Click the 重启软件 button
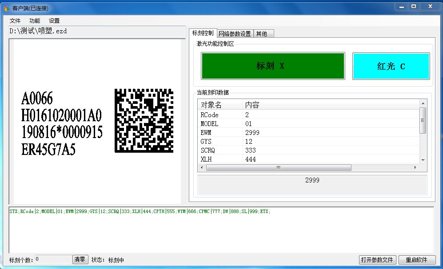Viewport: 443px width, 269px height. (x=417, y=260)
